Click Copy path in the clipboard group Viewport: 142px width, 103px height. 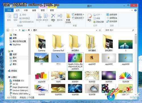click(25, 18)
